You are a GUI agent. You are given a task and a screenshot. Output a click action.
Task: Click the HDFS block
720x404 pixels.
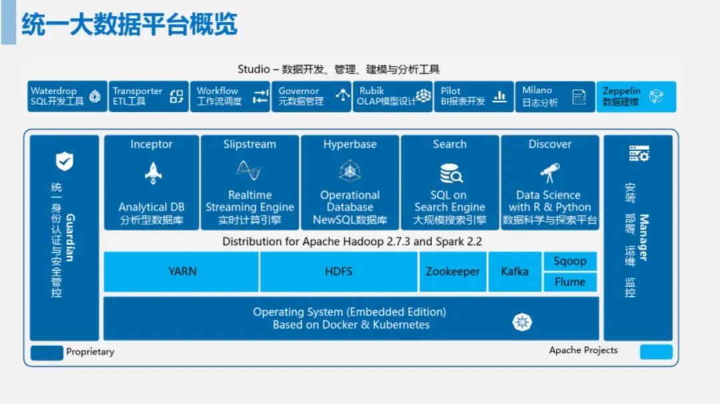pyautogui.click(x=339, y=272)
